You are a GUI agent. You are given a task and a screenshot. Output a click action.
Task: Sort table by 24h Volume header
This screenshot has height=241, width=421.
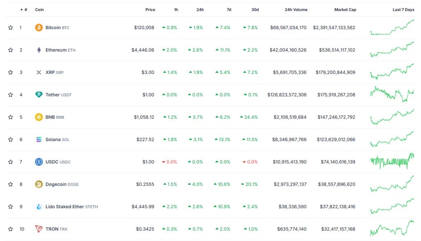(x=296, y=9)
